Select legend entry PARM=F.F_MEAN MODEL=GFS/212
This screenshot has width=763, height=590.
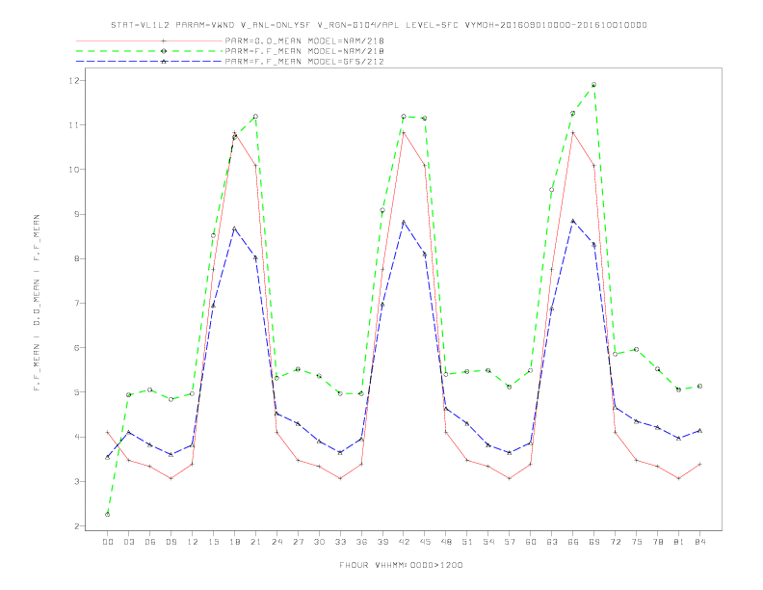(x=304, y=62)
